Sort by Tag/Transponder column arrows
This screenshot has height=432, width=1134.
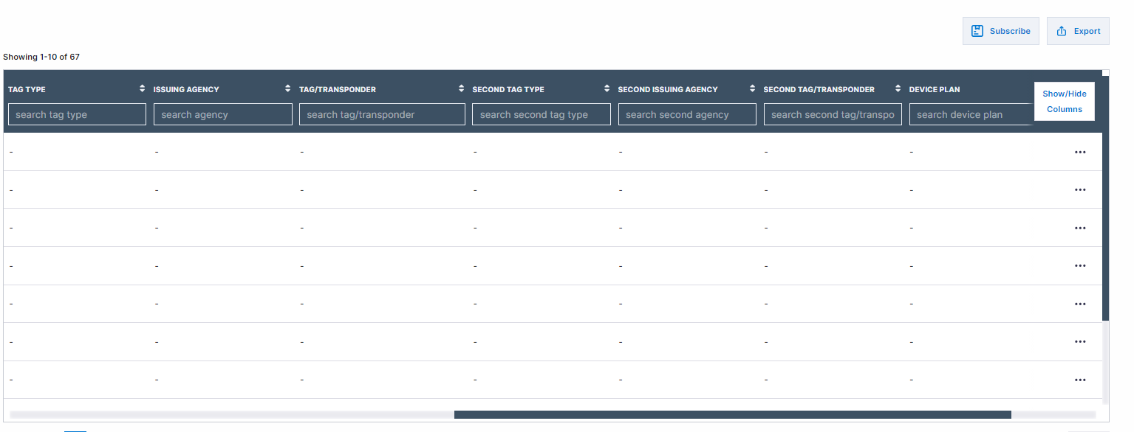[461, 89]
